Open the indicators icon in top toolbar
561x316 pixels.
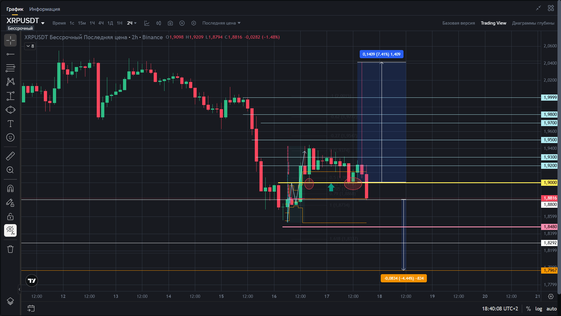147,23
